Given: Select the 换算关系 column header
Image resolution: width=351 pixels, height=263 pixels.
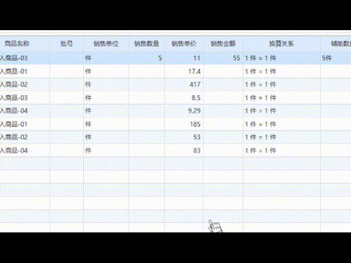Looking at the screenshot, I should 281,44.
